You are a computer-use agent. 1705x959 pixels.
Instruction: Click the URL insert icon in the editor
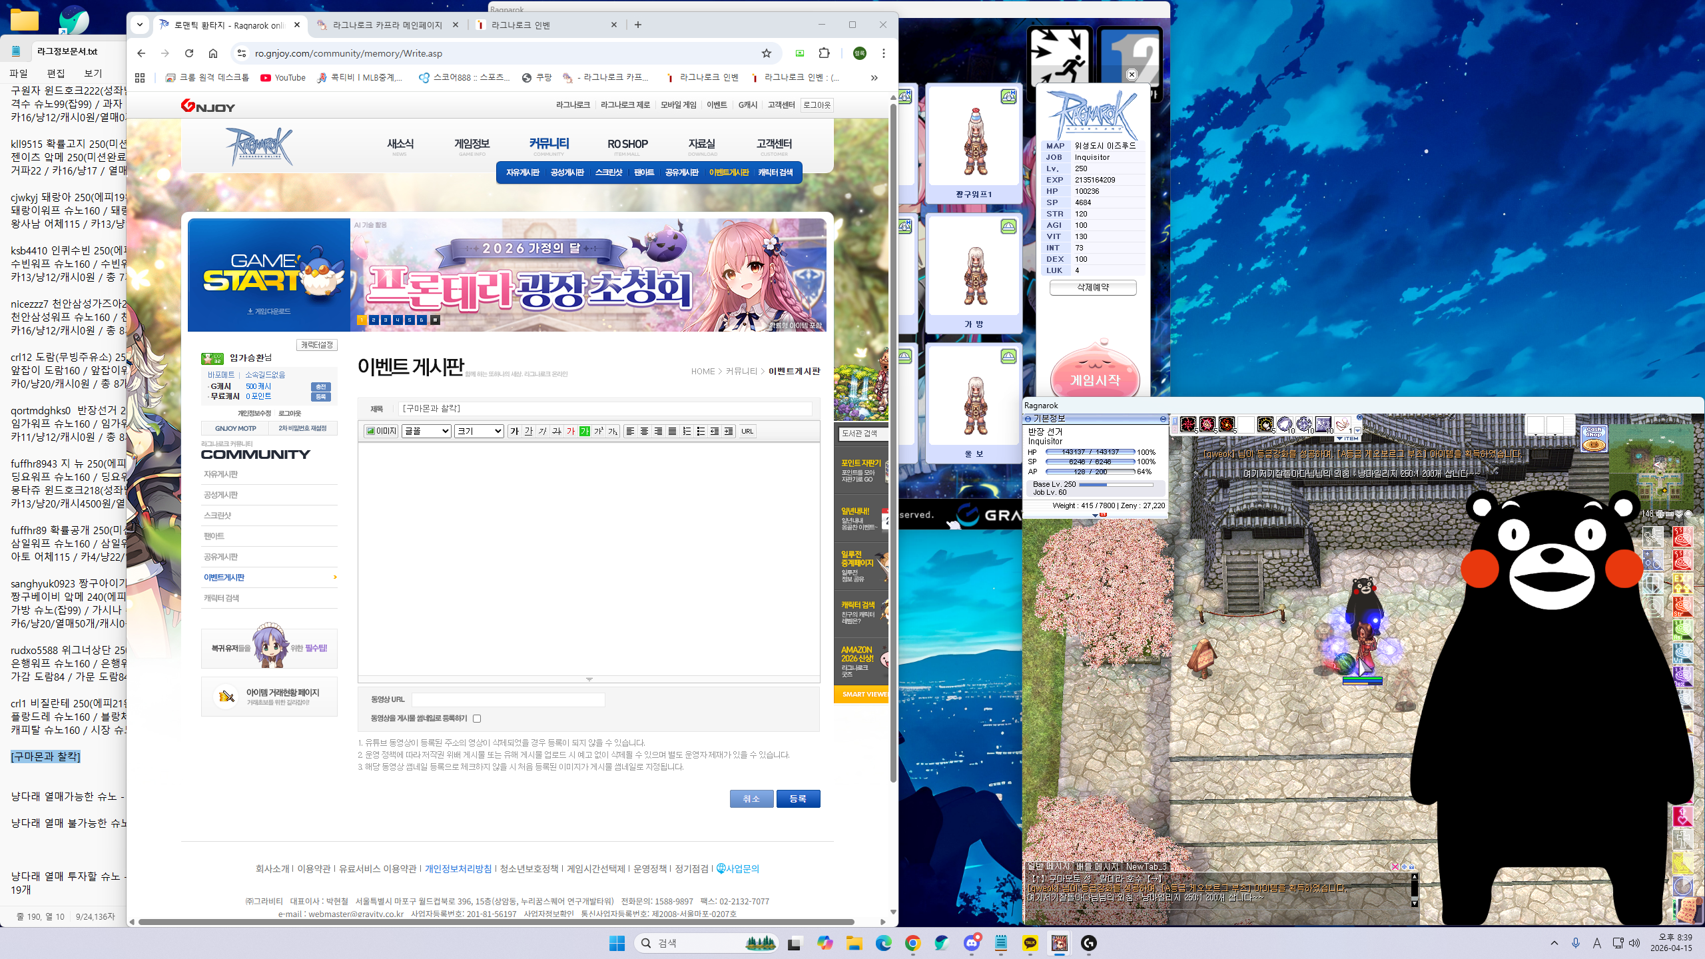tap(747, 431)
